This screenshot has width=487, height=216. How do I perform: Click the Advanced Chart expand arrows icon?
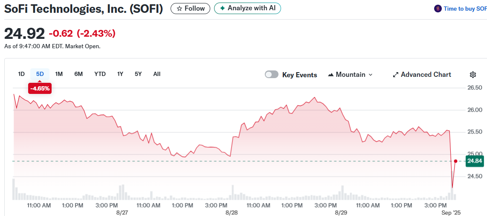[395, 75]
